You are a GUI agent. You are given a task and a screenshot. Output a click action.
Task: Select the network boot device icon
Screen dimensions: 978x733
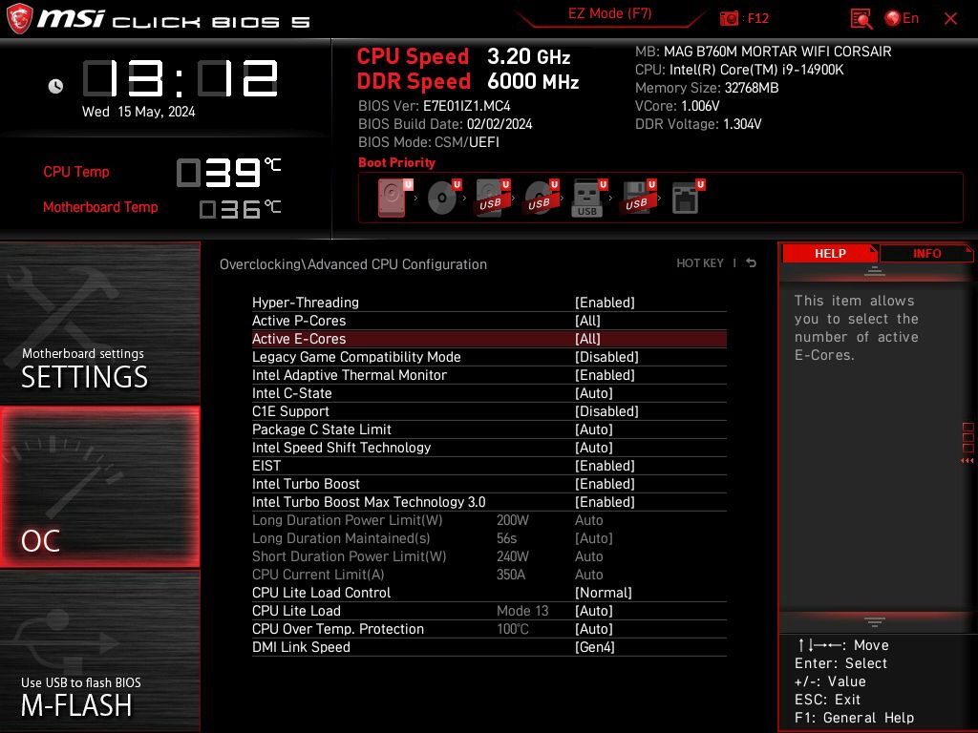(688, 198)
